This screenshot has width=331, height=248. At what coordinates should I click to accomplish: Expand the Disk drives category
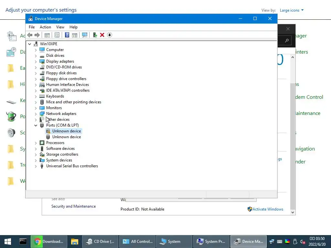(36, 56)
